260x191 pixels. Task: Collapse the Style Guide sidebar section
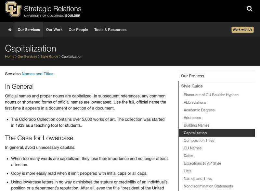pos(192,86)
